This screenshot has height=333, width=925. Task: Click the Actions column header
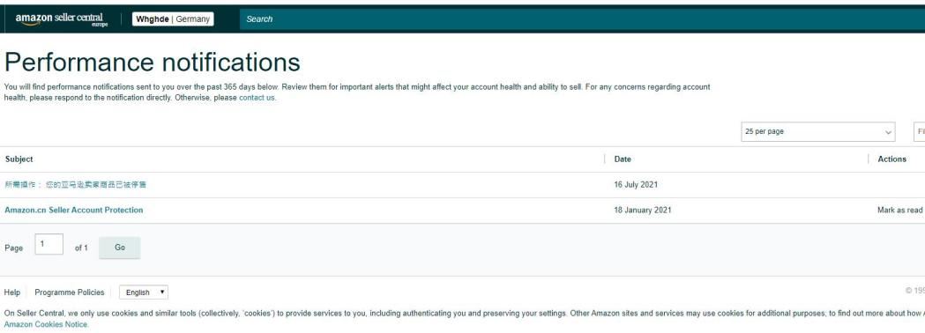click(x=891, y=159)
